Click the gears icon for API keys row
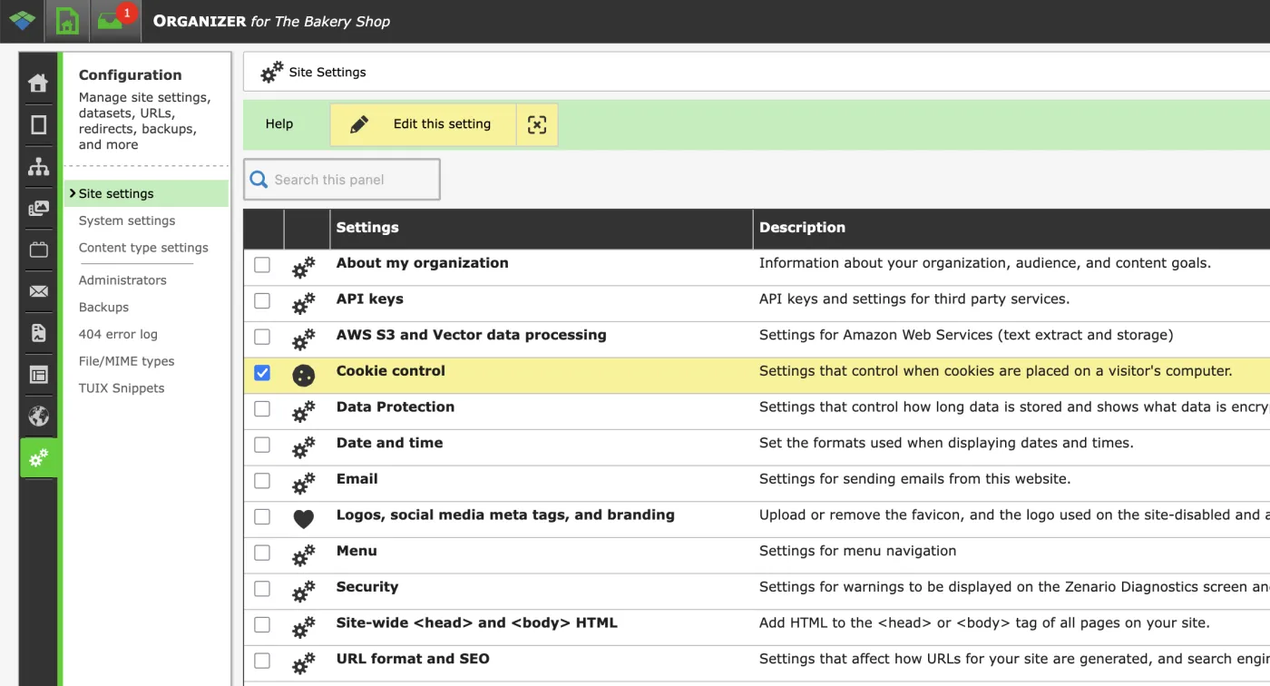Image resolution: width=1270 pixels, height=686 pixels. point(303,303)
